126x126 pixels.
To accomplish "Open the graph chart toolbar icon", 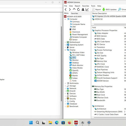I will (87, 9).
